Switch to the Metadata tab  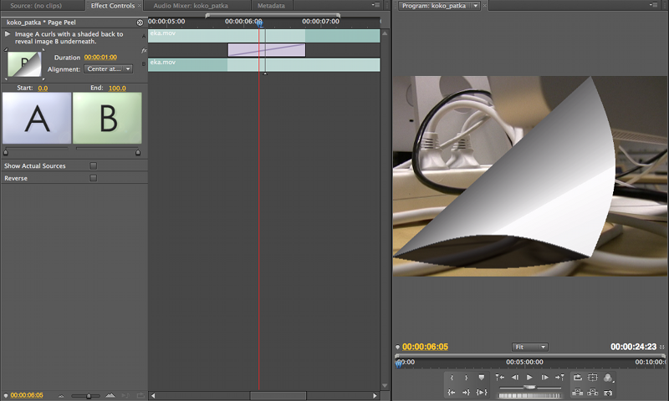271,6
